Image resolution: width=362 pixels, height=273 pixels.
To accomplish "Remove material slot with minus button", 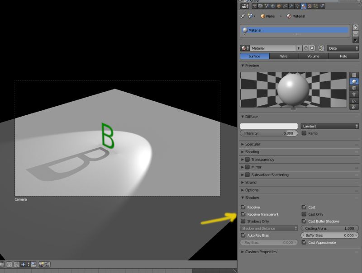I will click(356, 33).
